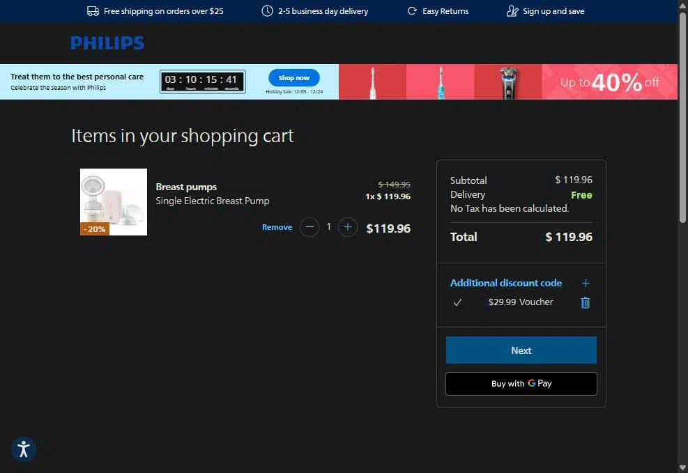Screen dimensions: 688x473
Task: Click the Philips logo
Action: tap(107, 43)
